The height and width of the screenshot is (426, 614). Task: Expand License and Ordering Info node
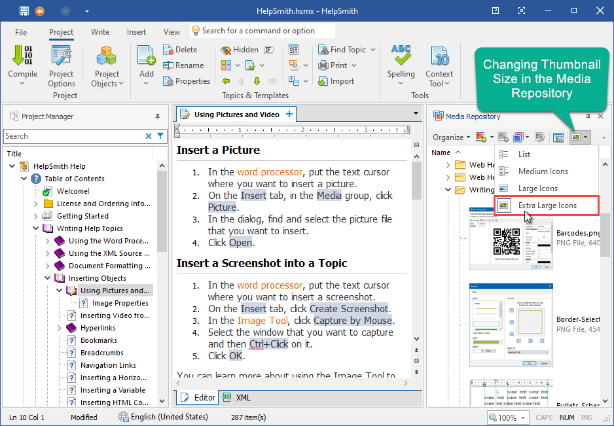(35, 204)
